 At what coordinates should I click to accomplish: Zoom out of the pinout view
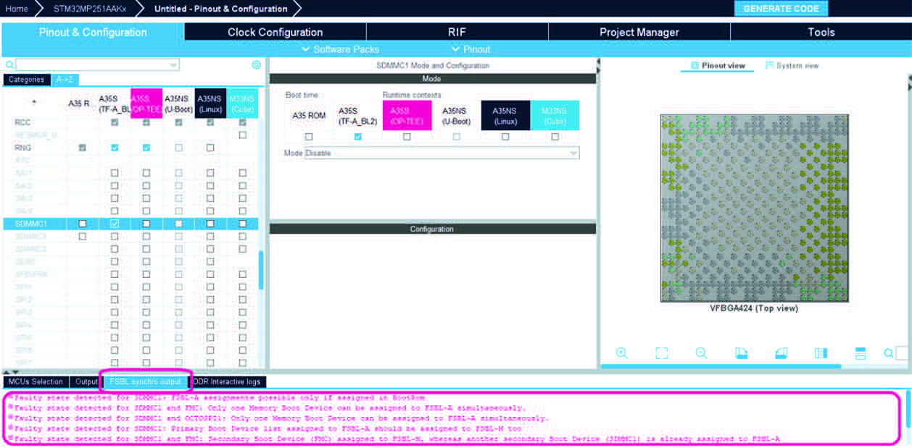coord(701,353)
